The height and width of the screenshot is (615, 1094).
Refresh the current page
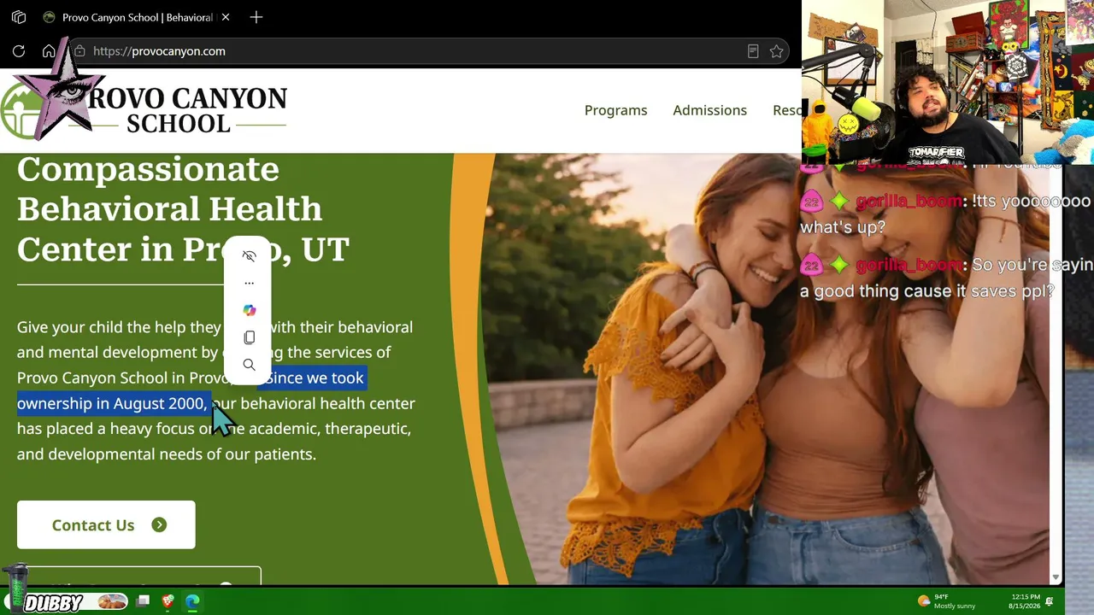19,51
